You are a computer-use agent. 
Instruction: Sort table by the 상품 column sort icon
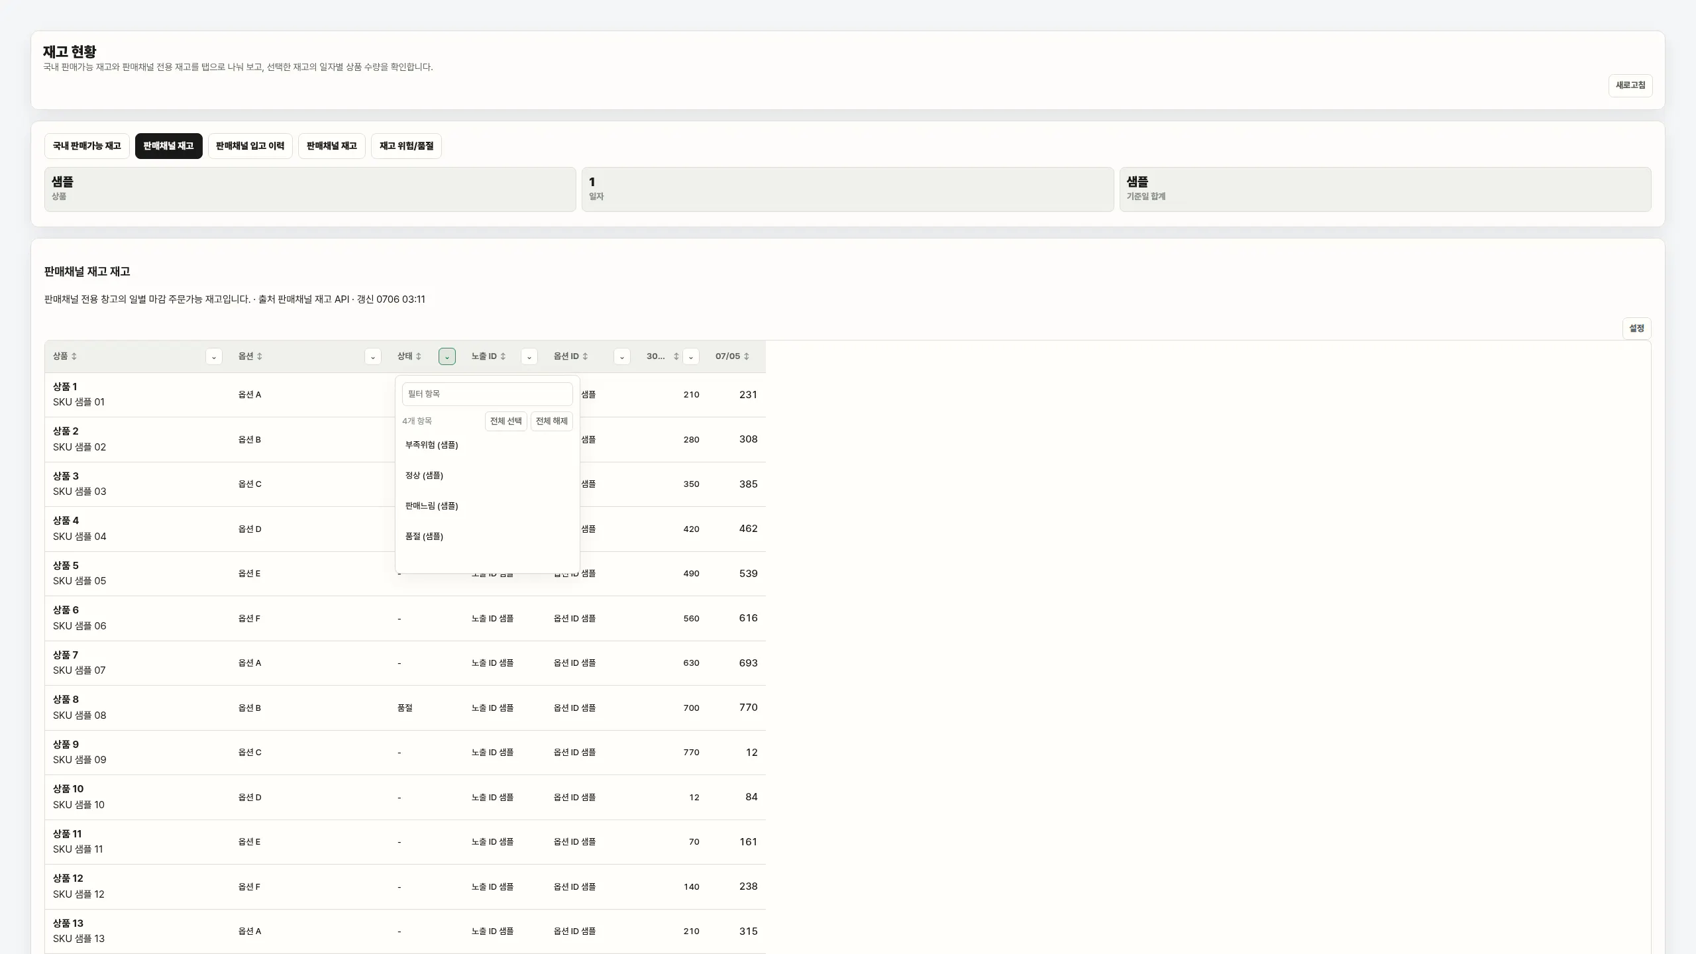pyautogui.click(x=74, y=356)
